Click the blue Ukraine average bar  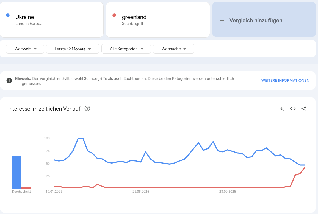point(17,172)
